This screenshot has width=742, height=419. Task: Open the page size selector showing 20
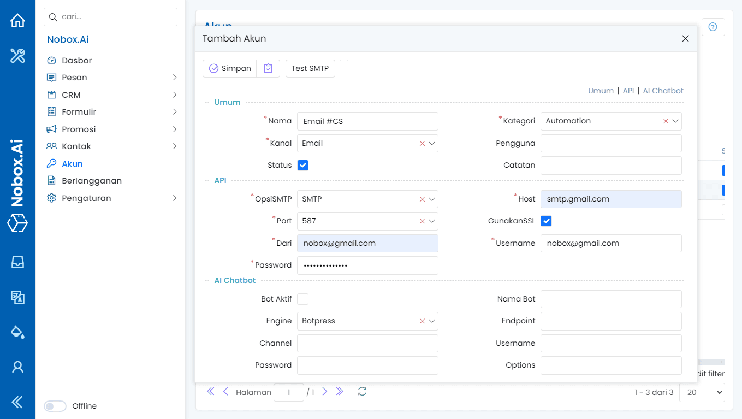702,392
